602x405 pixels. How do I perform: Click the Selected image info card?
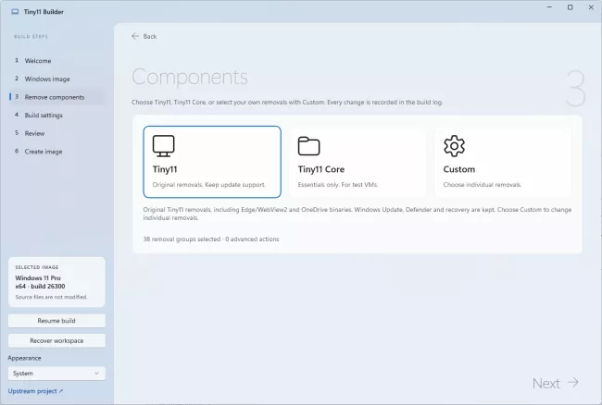click(x=56, y=282)
